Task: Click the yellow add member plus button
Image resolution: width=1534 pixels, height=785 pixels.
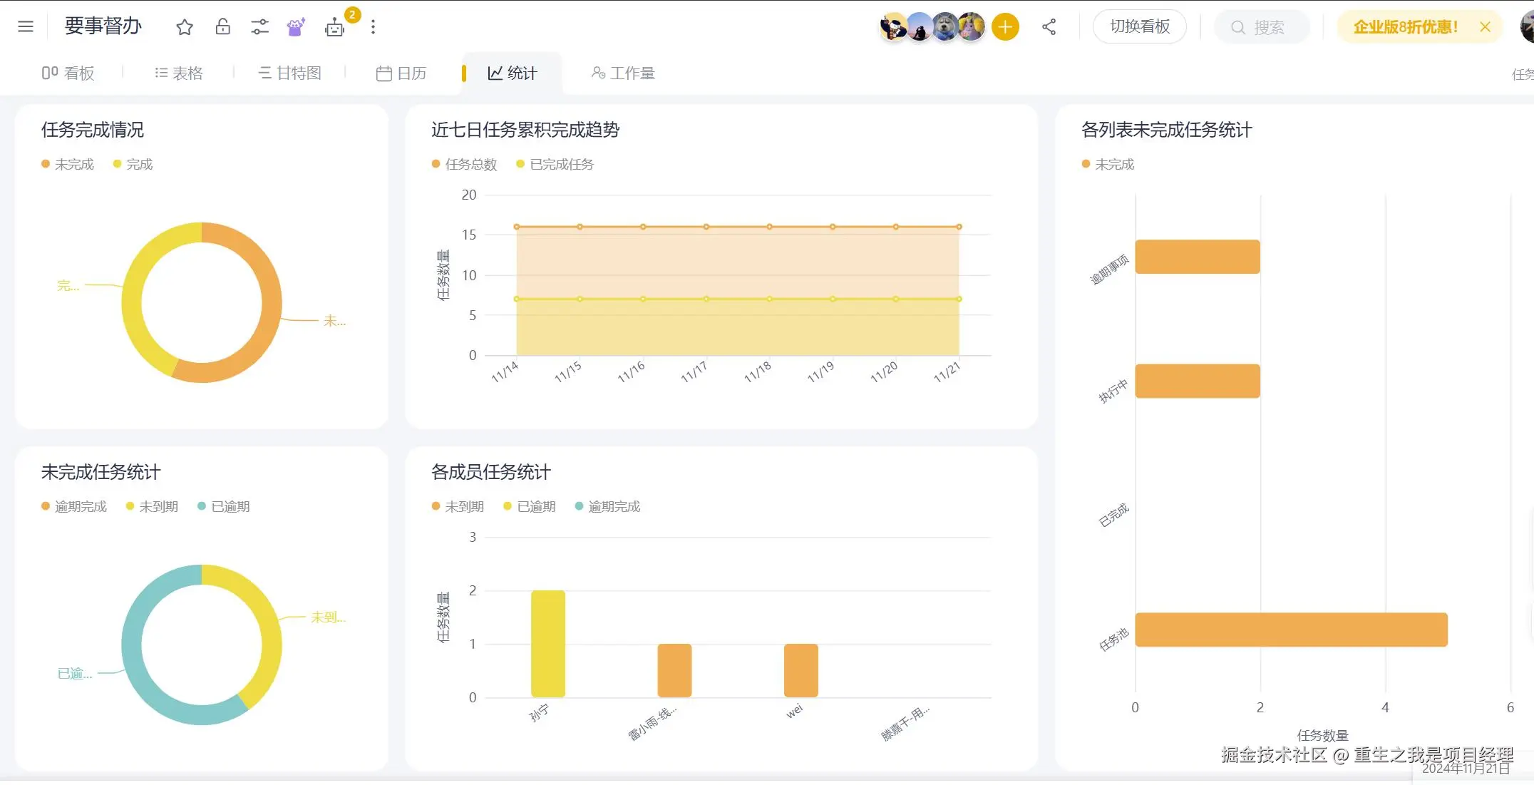Action: [x=1004, y=27]
